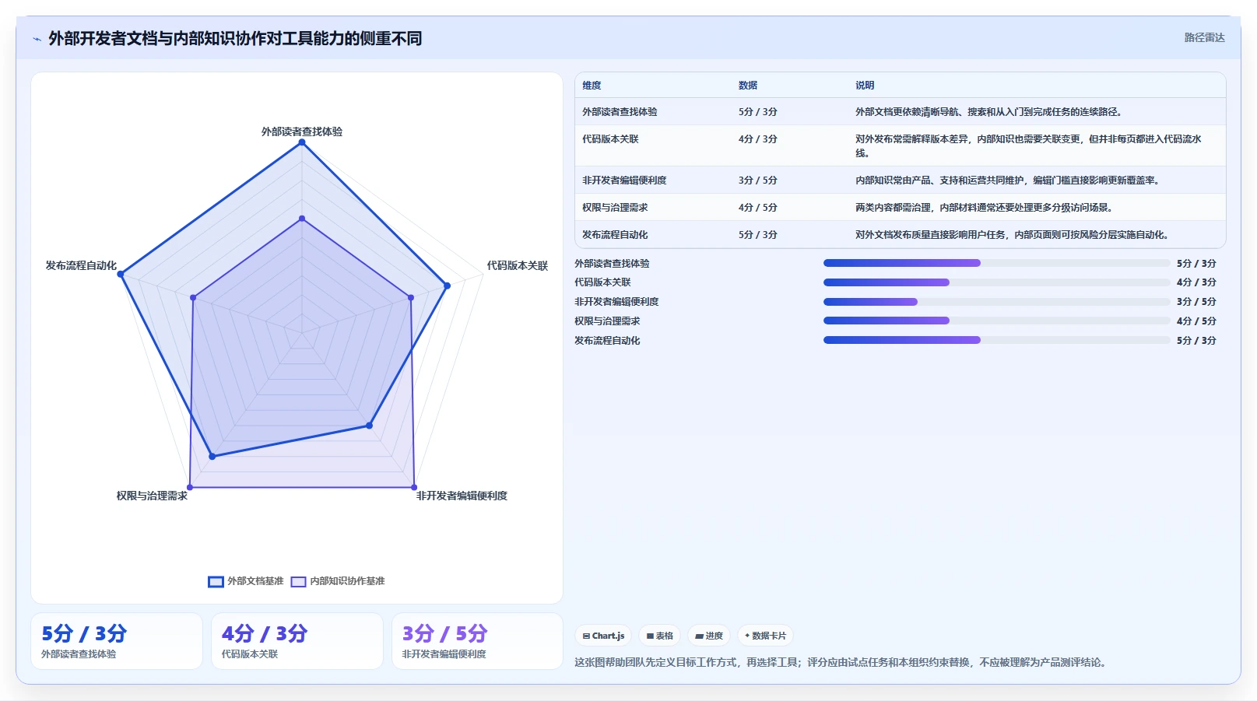Click radar axis label 代码版本关联

pyautogui.click(x=518, y=265)
